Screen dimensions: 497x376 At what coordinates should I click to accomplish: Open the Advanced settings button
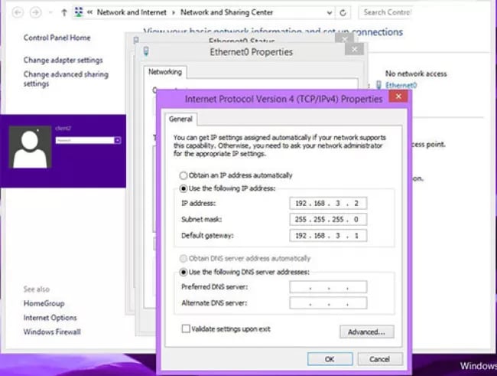click(x=367, y=332)
